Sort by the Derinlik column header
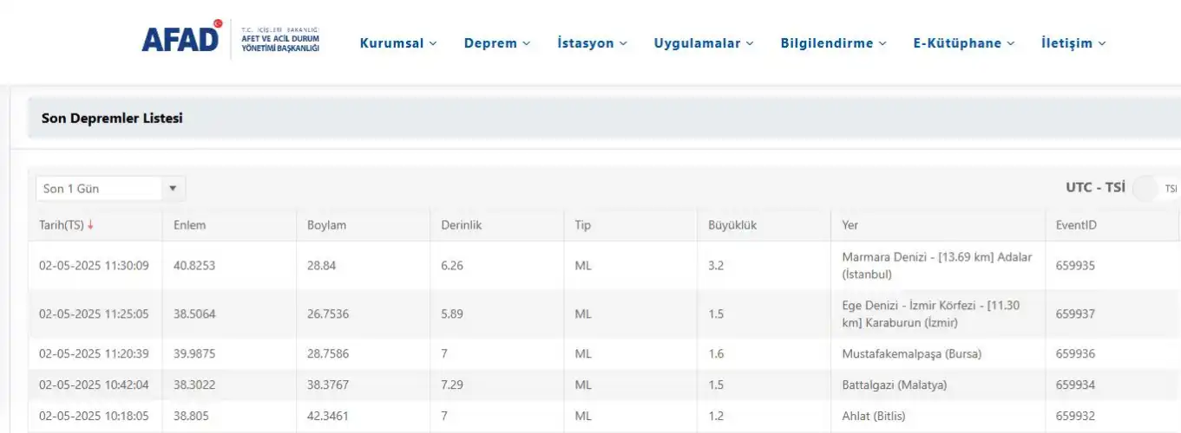The image size is (1181, 433). [461, 225]
